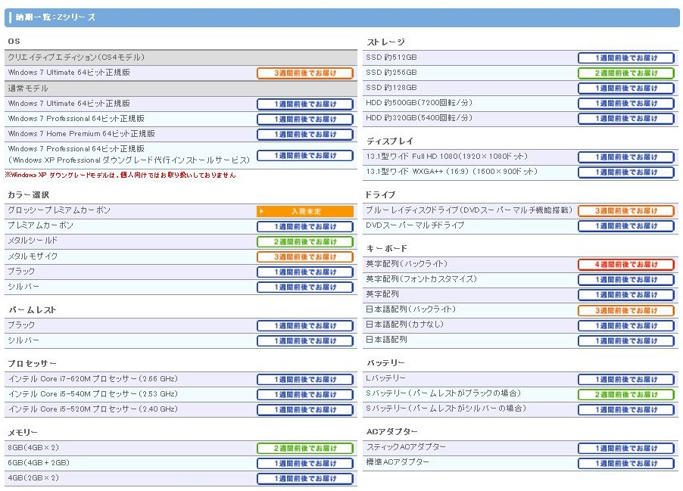The image size is (683, 491).
Task: Click red 4週間 badge for 英字配列(バックライト)
Action: pos(625,265)
